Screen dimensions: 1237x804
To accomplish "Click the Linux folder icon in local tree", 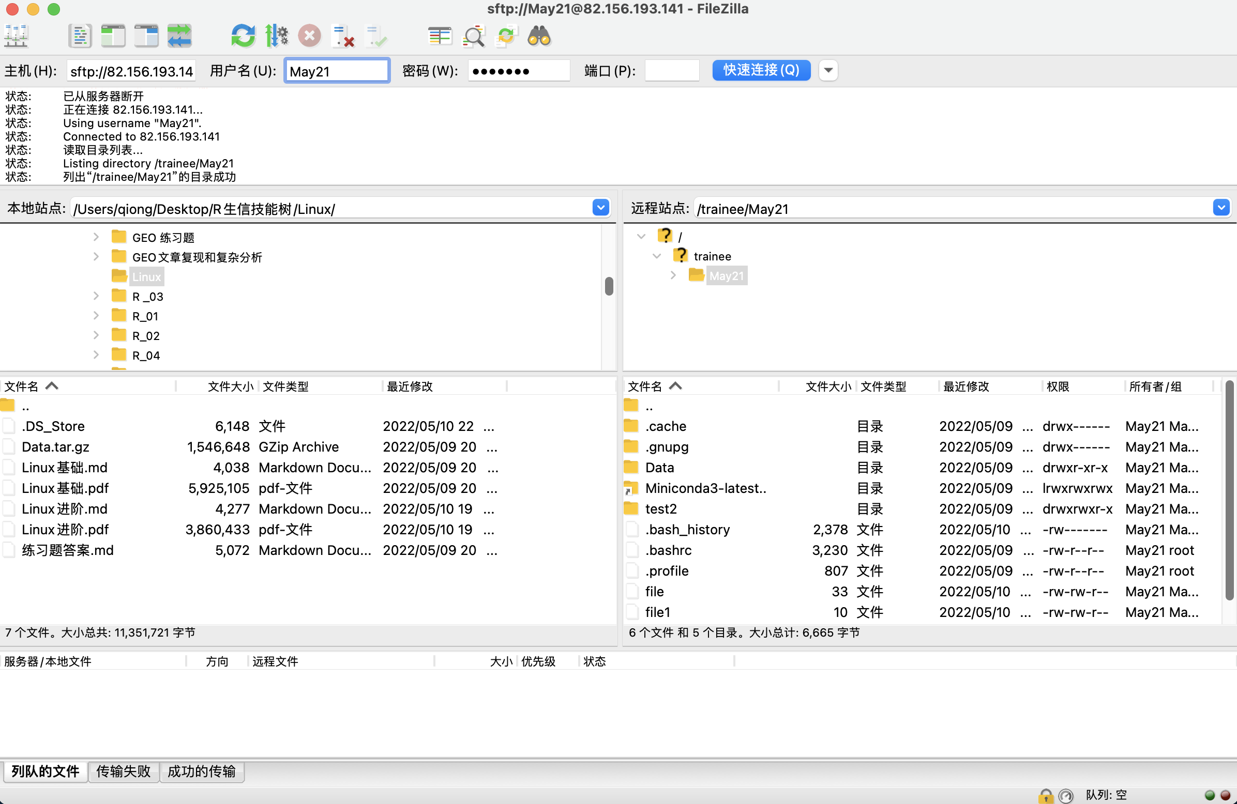I will point(119,276).
